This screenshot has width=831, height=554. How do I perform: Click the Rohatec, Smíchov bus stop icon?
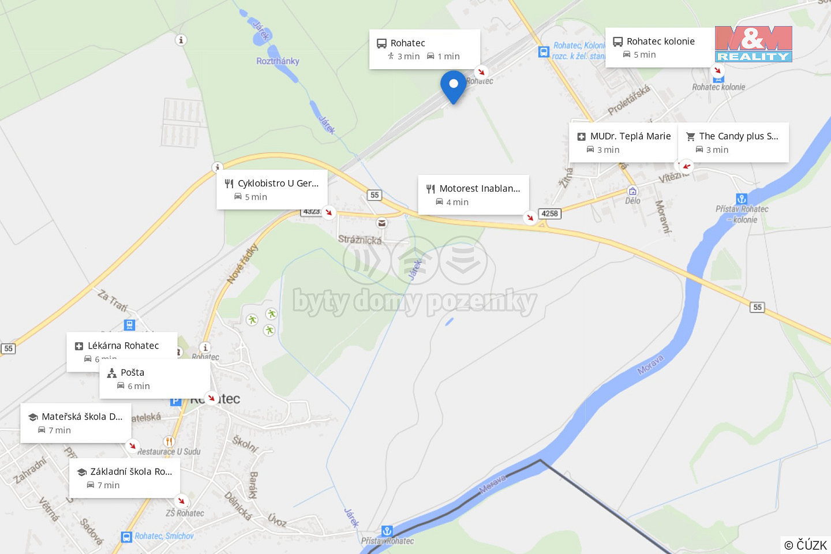pos(126,537)
